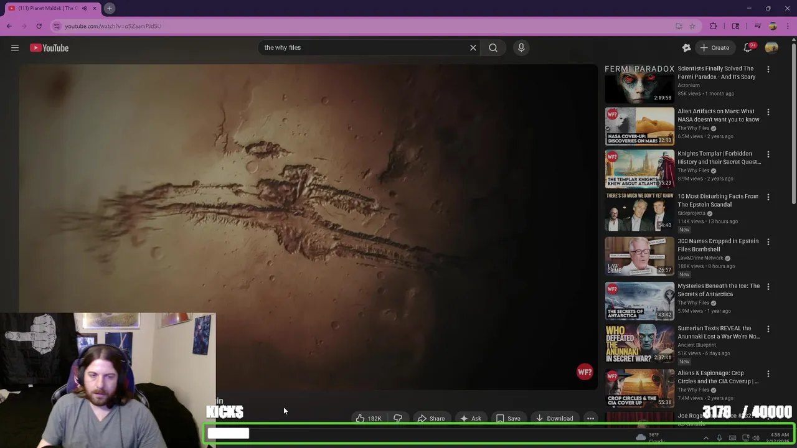The width and height of the screenshot is (797, 448).
Task: Open the media controls icon in the browser toolbar
Action: (x=757, y=26)
